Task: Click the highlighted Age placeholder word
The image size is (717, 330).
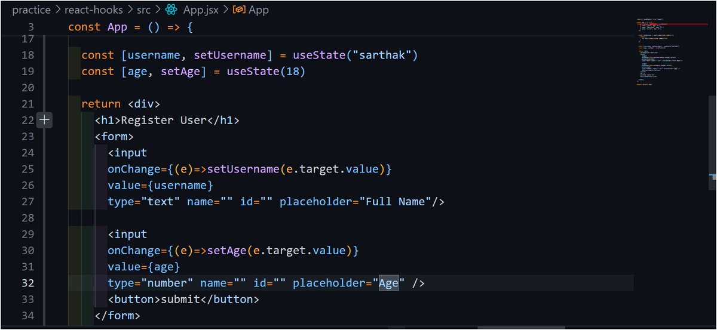Action: pyautogui.click(x=388, y=283)
